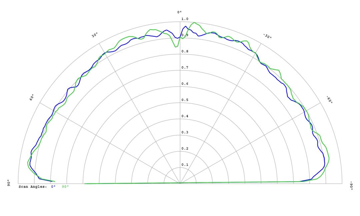Select the 0.9 radial axis label
The image size is (360, 216).
(185, 35)
